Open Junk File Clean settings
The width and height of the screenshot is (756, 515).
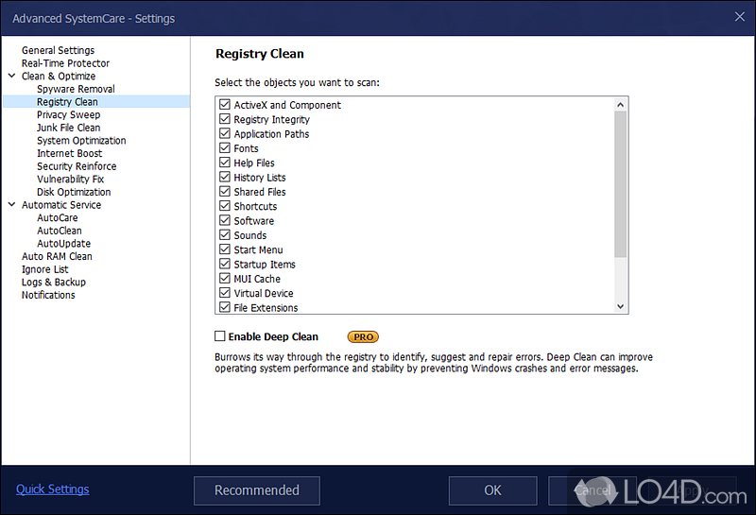(68, 128)
